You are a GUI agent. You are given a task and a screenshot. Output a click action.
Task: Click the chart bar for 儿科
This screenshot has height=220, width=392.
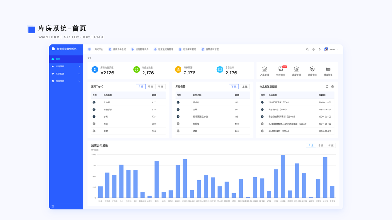(x=122, y=181)
